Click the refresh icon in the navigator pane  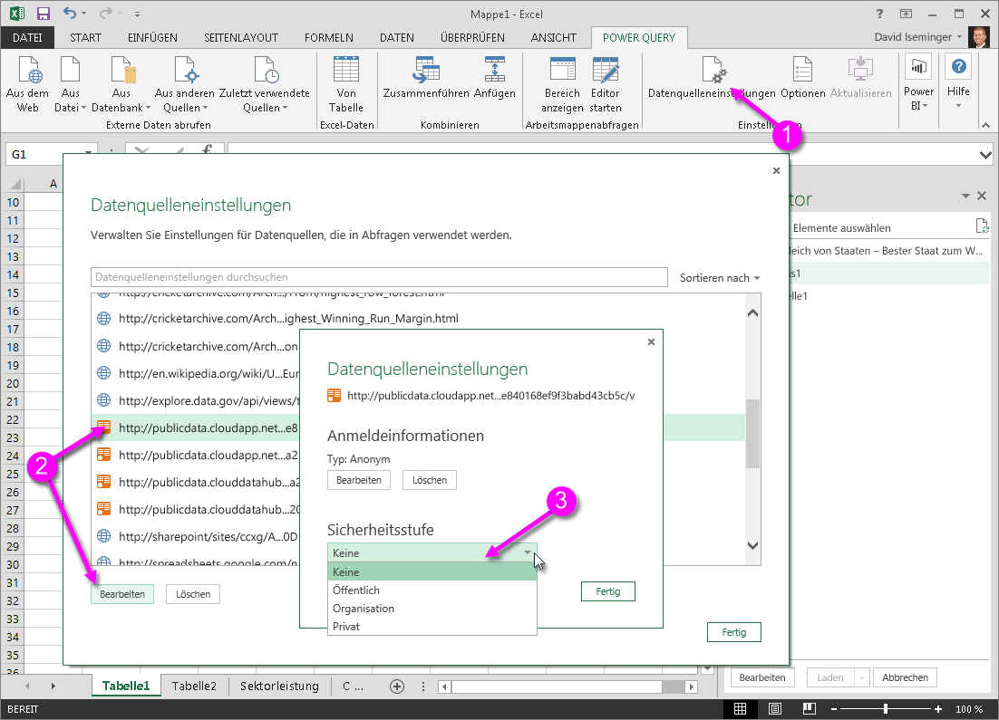click(982, 226)
